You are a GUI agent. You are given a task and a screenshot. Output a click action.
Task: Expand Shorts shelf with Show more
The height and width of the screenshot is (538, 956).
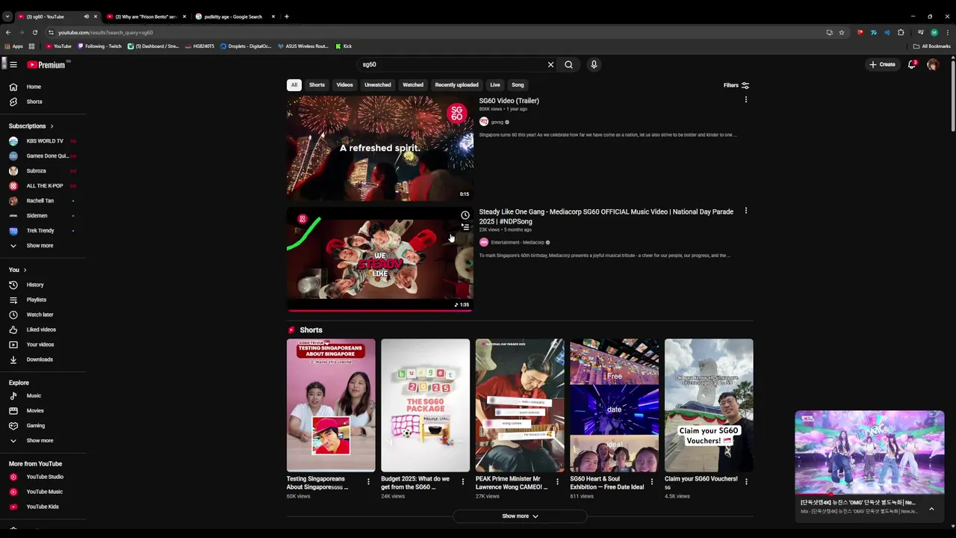(520, 516)
